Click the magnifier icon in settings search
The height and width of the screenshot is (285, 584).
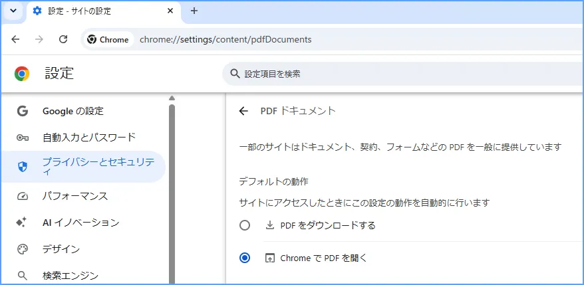tap(235, 74)
